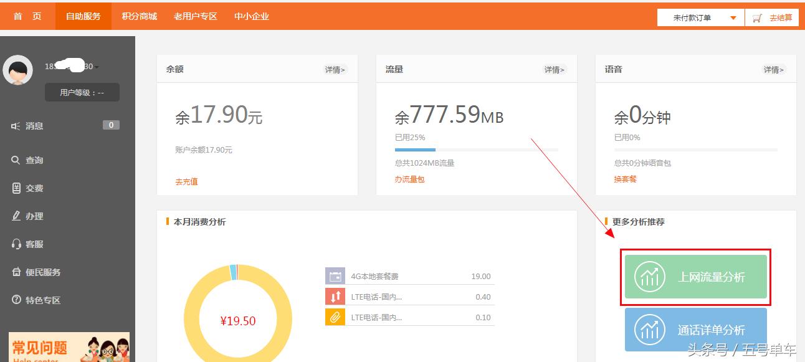This screenshot has height=362, width=805.
Task: Select the 办理 pencil icon
Action: tap(14, 216)
